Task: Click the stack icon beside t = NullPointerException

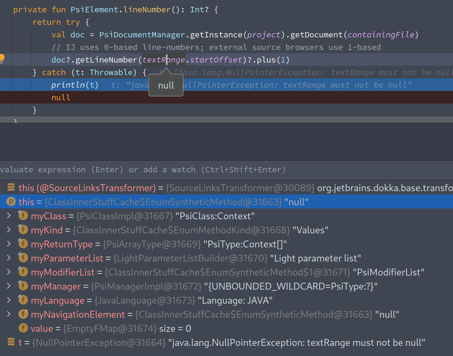Action: (11, 342)
